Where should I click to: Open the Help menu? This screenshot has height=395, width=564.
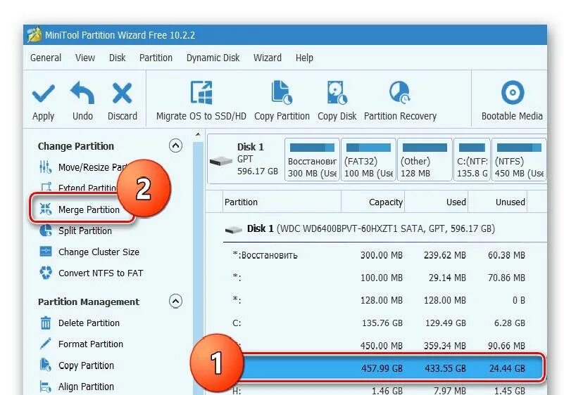[304, 58]
